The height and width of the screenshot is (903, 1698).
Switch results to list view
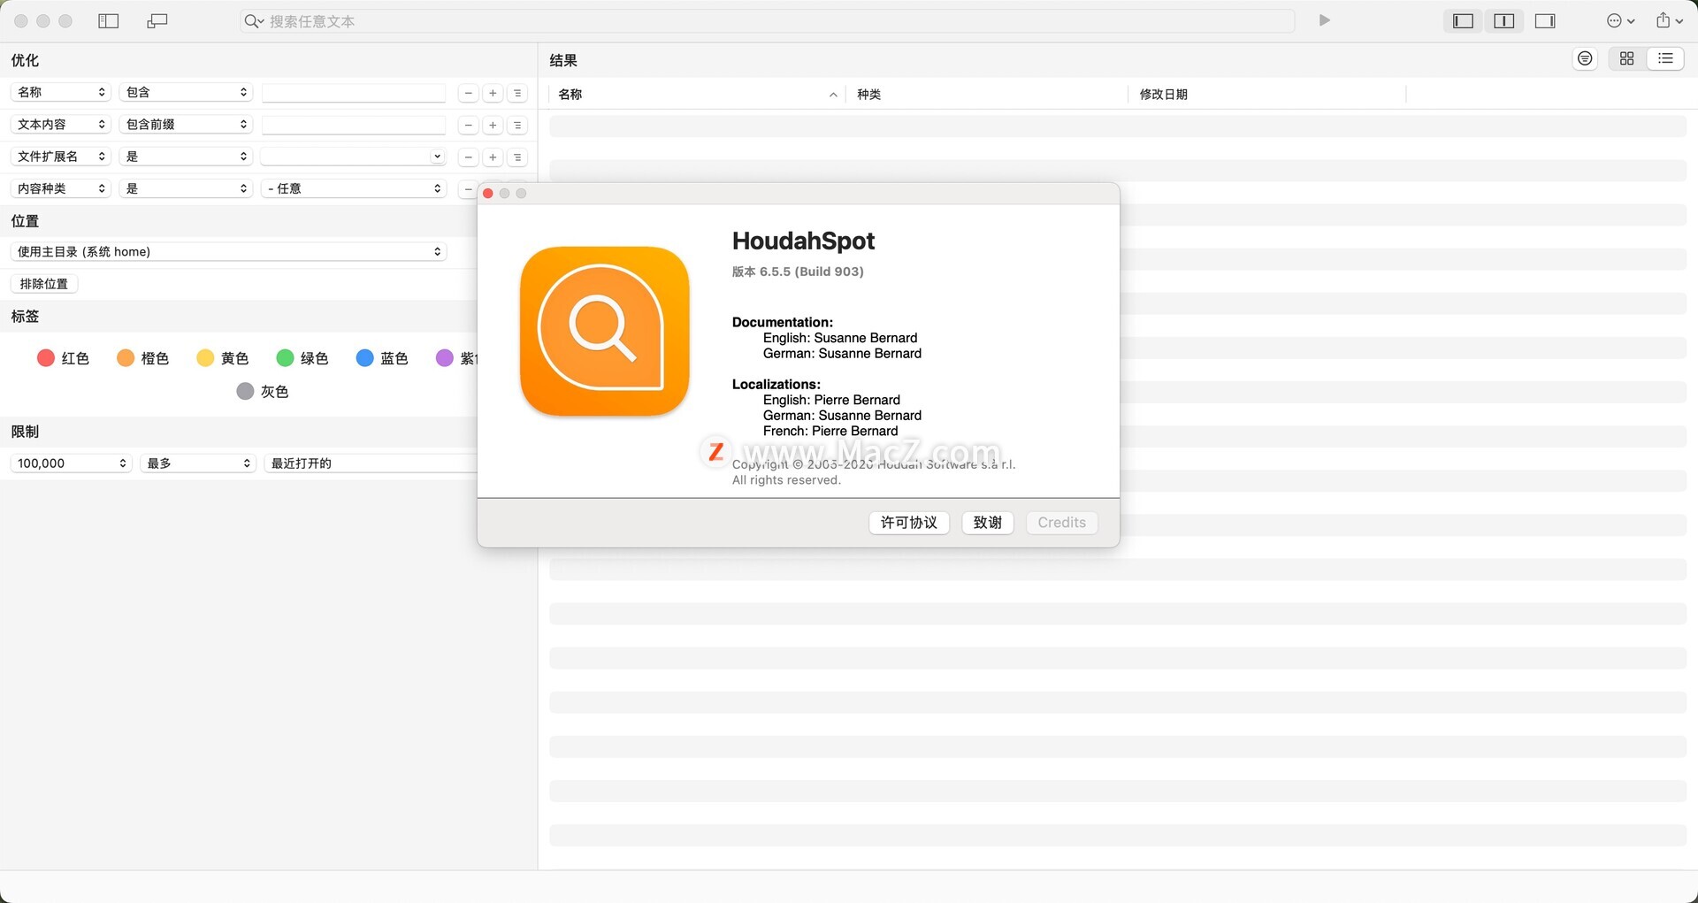coord(1665,58)
